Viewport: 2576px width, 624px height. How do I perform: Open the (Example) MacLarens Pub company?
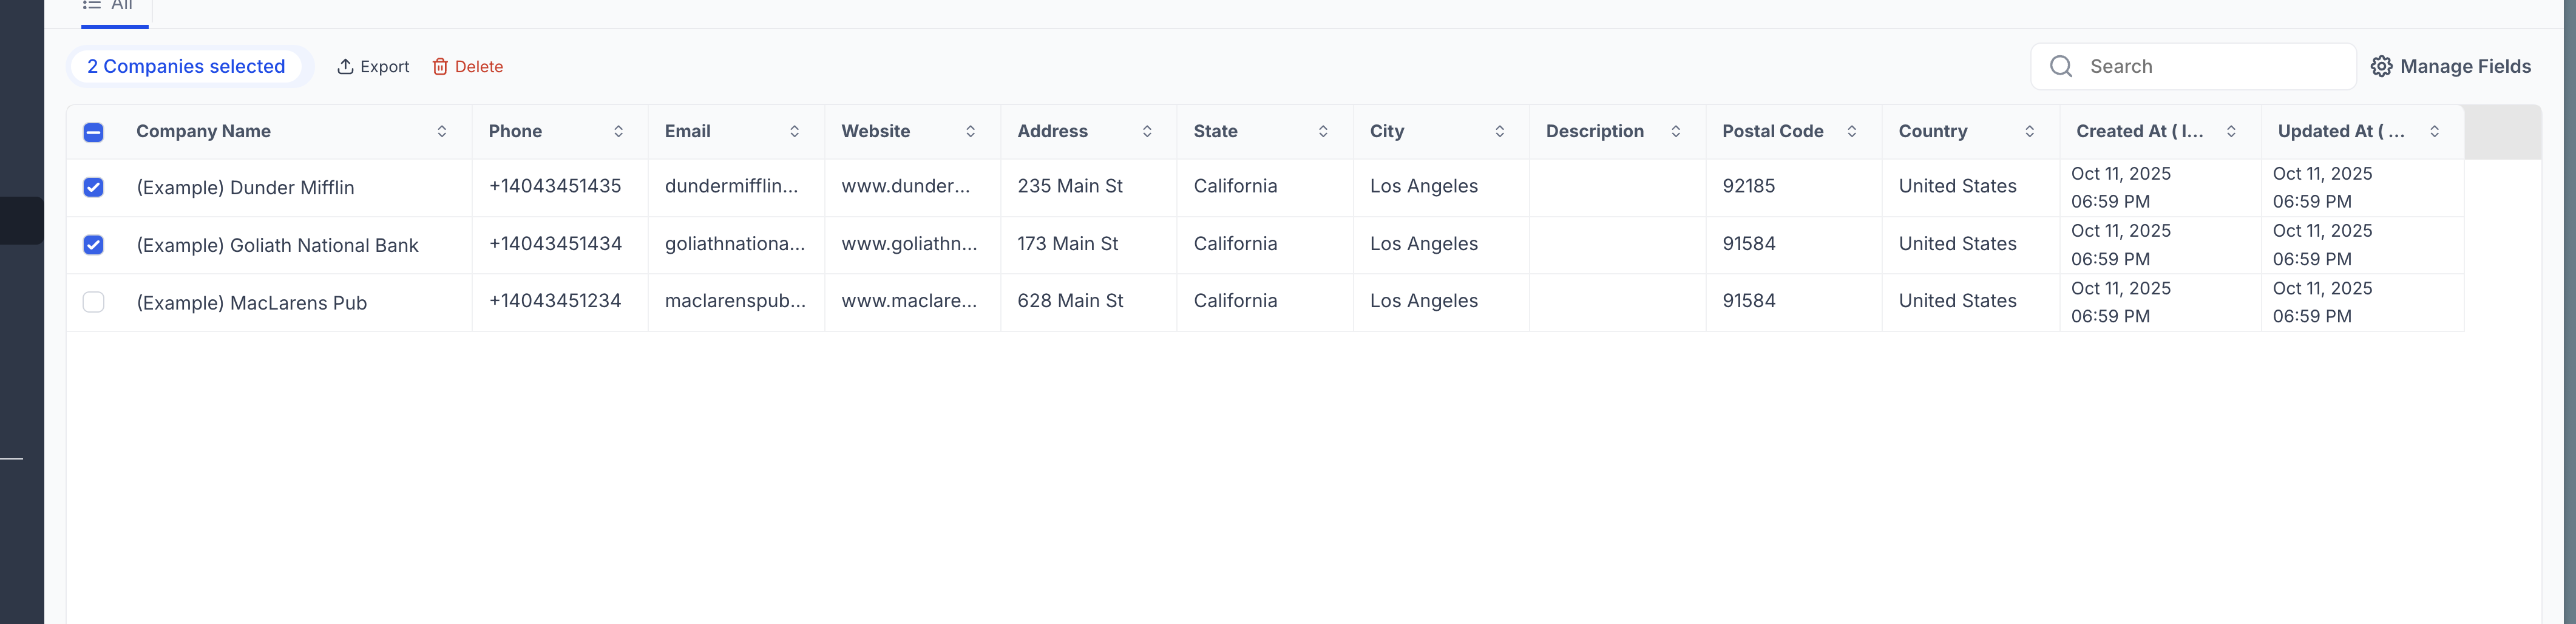pos(252,303)
